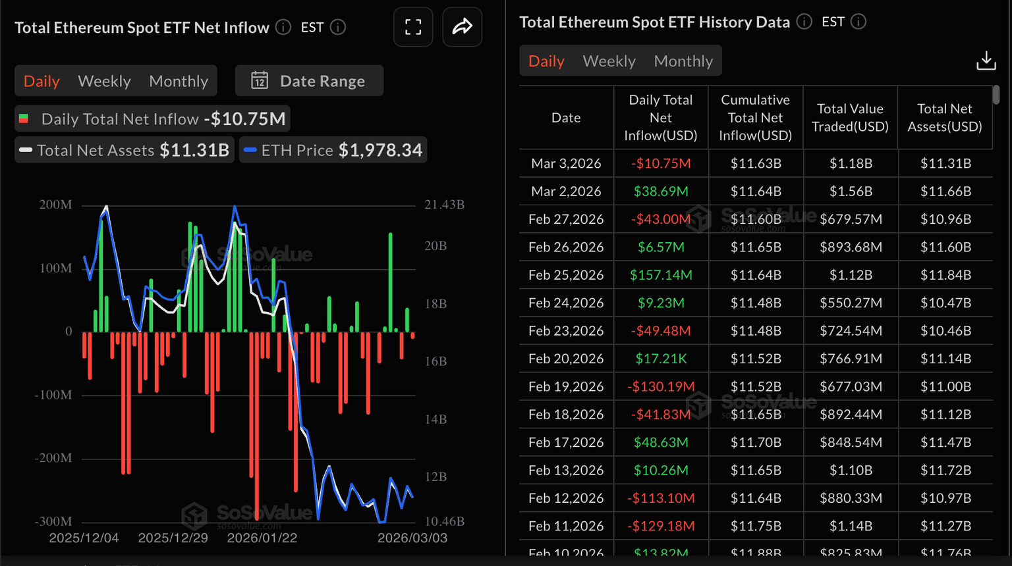
Task: Select Daily tab in history table
Action: (546, 61)
